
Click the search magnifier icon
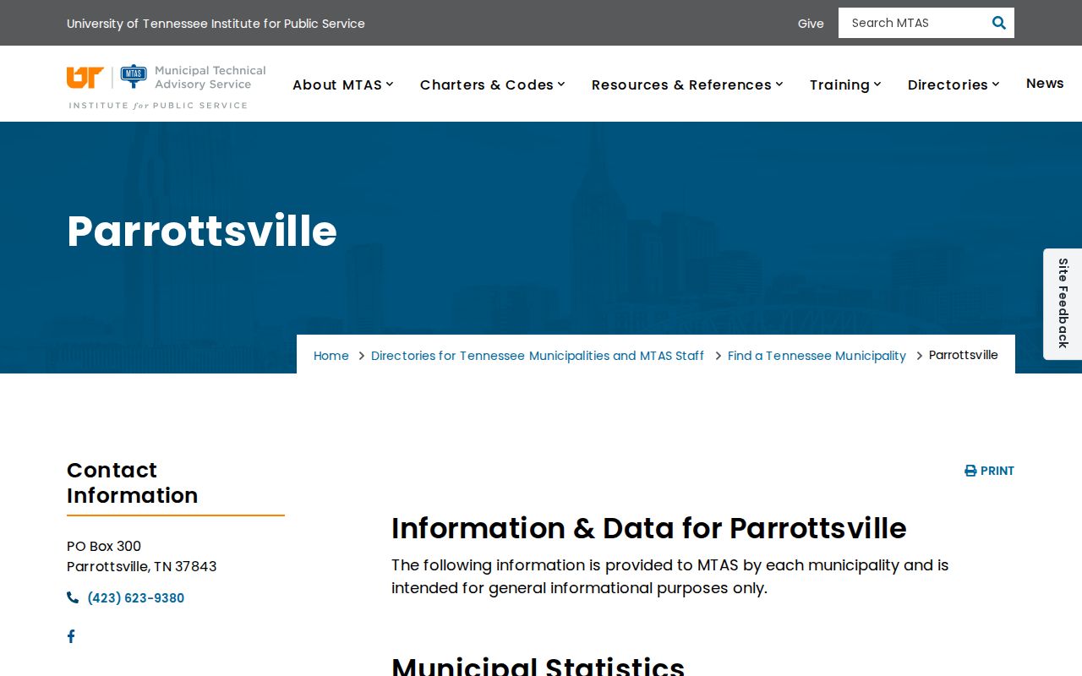pos(998,23)
